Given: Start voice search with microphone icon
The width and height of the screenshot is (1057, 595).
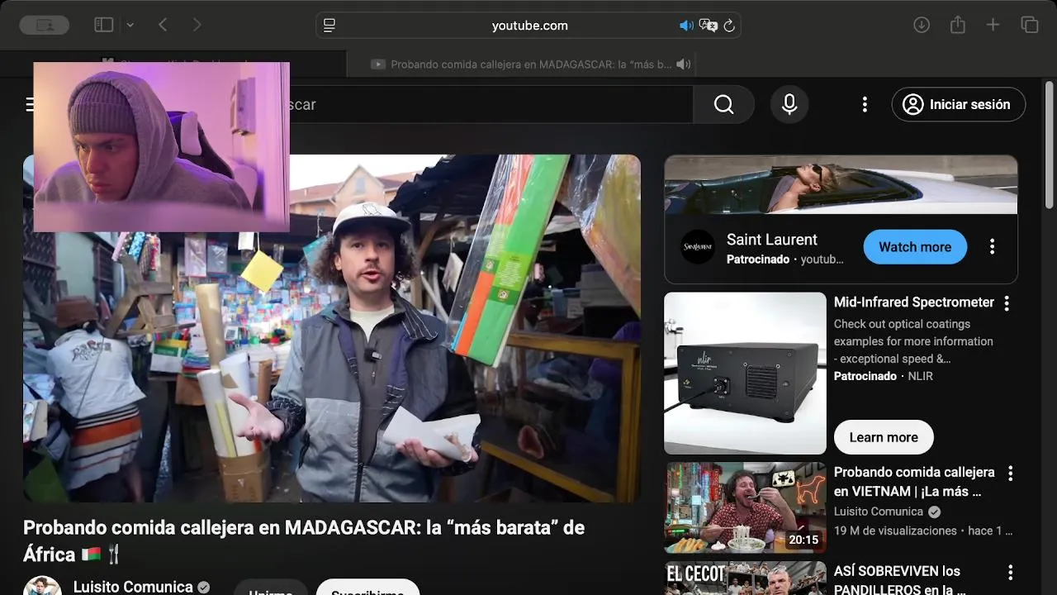Looking at the screenshot, I should [789, 104].
